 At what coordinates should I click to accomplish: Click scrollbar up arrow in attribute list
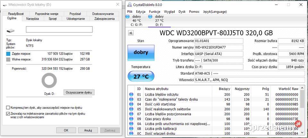pos(303,88)
